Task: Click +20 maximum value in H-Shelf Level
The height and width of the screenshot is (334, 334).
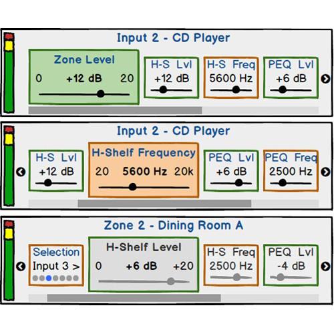Action: pyautogui.click(x=183, y=266)
